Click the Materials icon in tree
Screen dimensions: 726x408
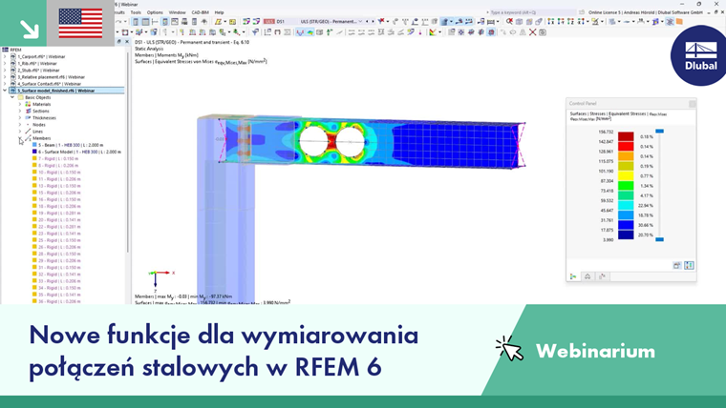click(28, 105)
